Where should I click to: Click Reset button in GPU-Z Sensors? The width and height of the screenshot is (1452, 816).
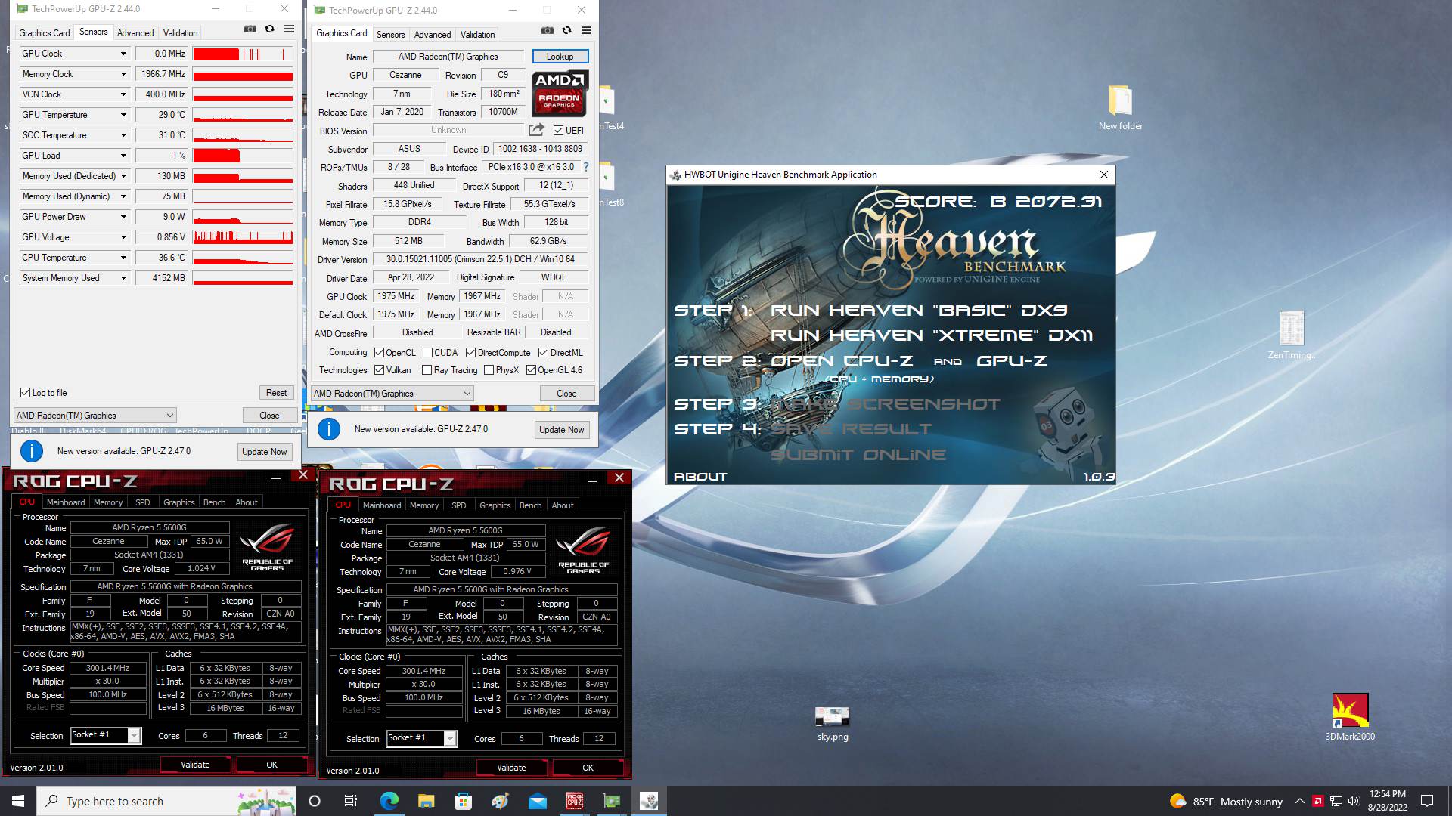click(276, 393)
